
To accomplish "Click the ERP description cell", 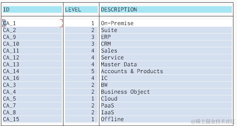I will (x=166, y=37).
